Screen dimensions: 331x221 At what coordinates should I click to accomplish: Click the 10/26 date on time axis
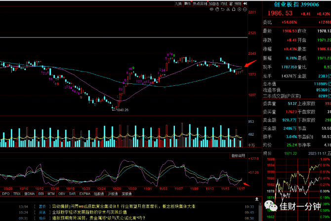(117, 189)
